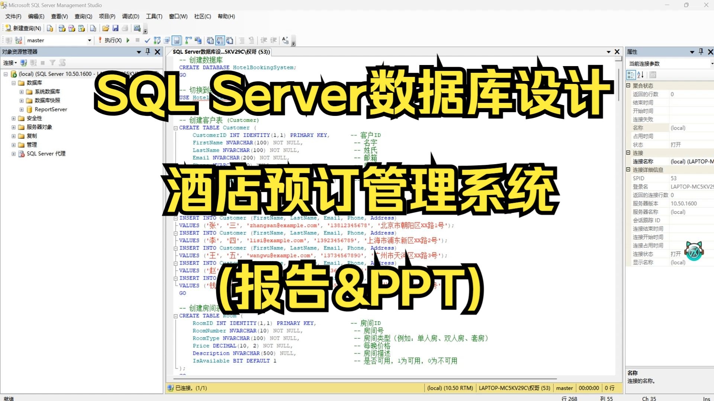Open the Activity Monitor icon
The height and width of the screenshot is (401, 714).
[x=137, y=28]
